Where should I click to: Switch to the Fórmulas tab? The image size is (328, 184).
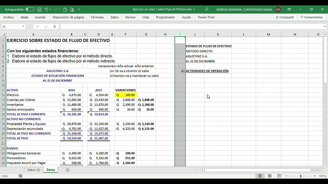tap(97, 17)
